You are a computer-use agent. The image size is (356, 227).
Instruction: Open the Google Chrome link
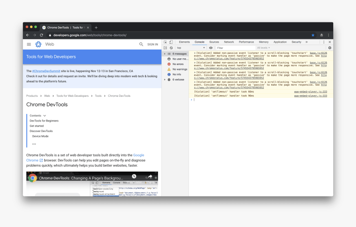(139, 155)
